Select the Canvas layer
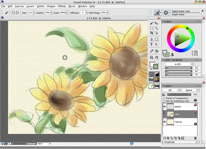 tap(179, 121)
